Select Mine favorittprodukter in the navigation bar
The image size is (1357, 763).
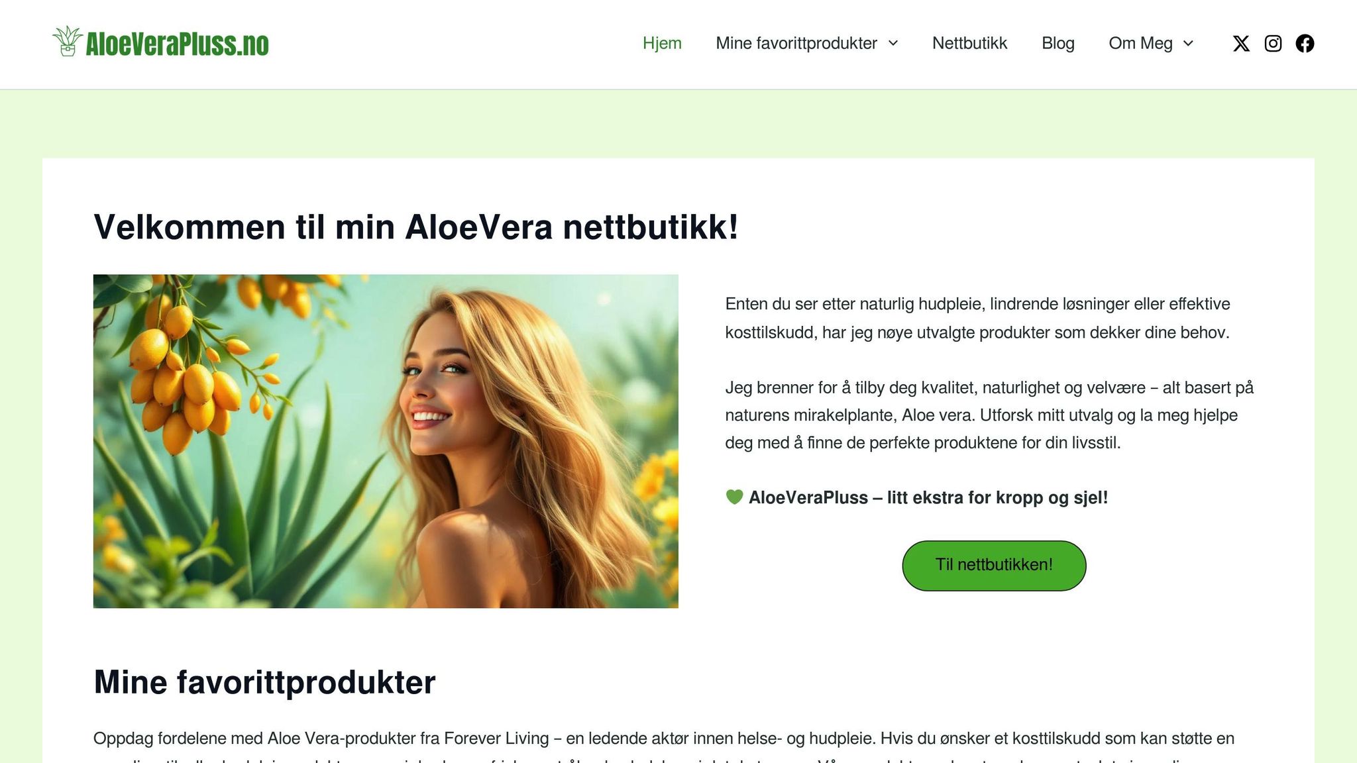[796, 43]
